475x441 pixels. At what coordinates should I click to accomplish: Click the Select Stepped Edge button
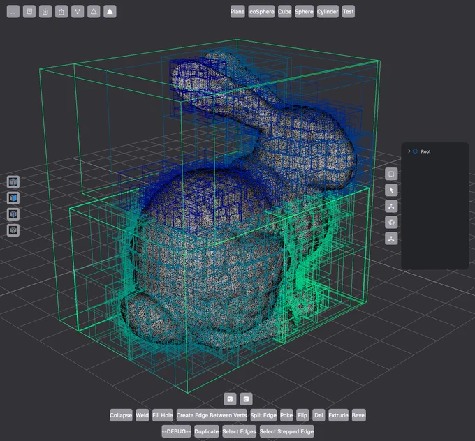point(286,431)
